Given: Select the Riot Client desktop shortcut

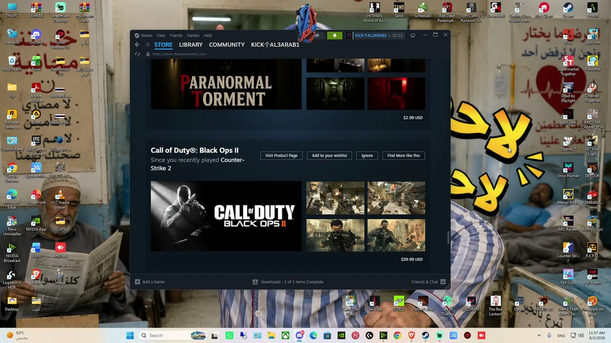Looking at the screenshot, I should click(x=544, y=10).
